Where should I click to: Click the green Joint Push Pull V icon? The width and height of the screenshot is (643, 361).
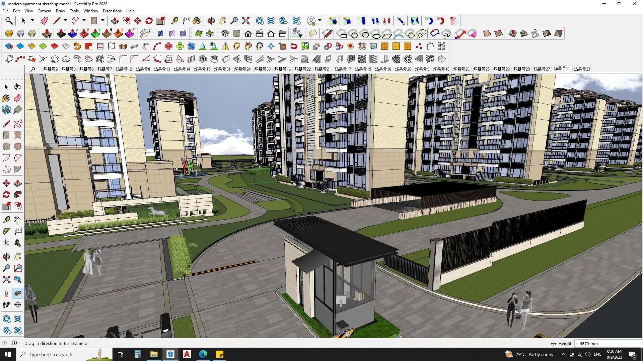click(x=95, y=33)
